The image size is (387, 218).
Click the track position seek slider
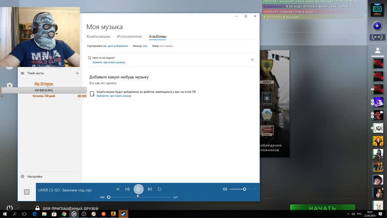(140, 197)
